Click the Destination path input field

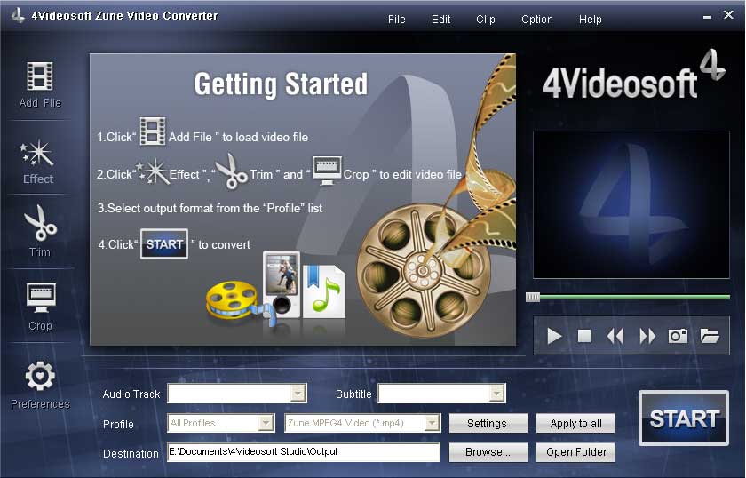tap(303, 452)
